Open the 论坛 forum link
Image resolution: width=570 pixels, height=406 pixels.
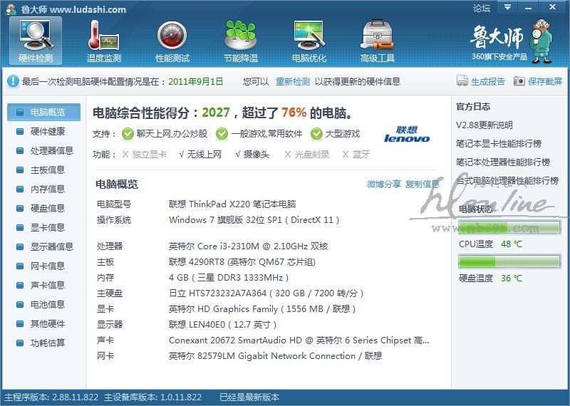[482, 8]
